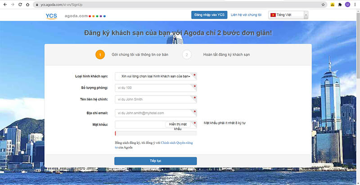Select step 1 orange circle indicator

click(100, 54)
